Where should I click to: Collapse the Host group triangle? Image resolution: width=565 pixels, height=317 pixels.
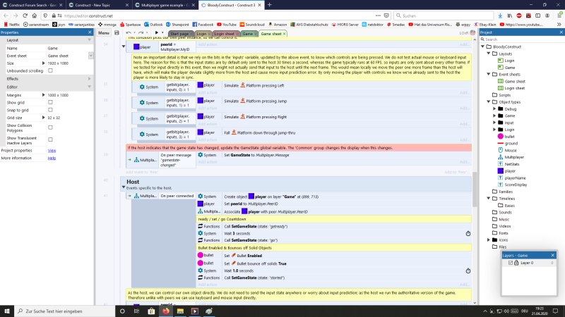tap(124, 187)
